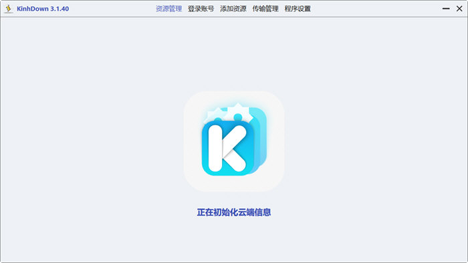Click the KinhDown lightning app icon
Image resolution: width=468 pixels, height=263 pixels.
click(x=8, y=9)
